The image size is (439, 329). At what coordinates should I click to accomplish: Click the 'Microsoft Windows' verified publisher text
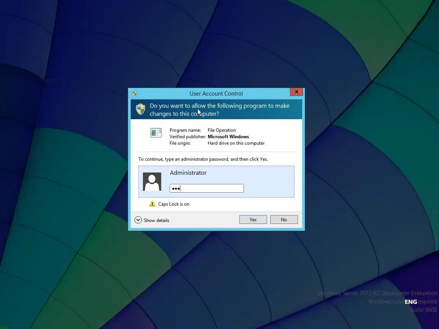[228, 137]
